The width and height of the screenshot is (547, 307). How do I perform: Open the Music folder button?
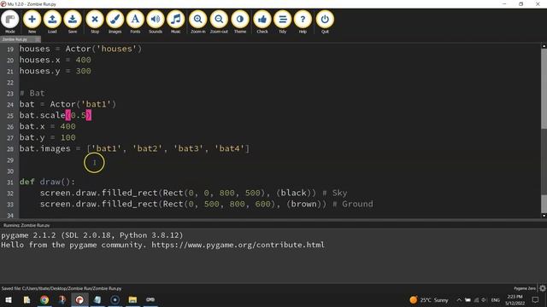[x=176, y=22]
